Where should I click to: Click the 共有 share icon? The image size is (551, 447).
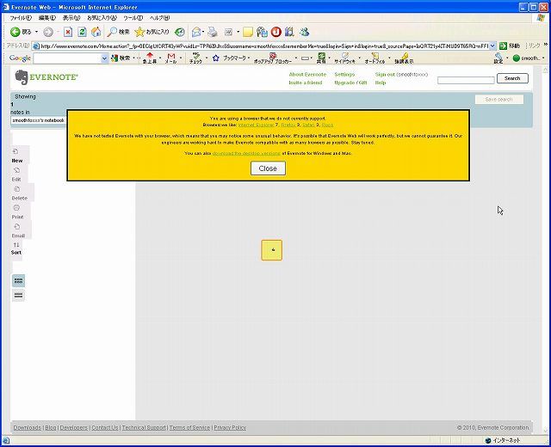point(321,58)
